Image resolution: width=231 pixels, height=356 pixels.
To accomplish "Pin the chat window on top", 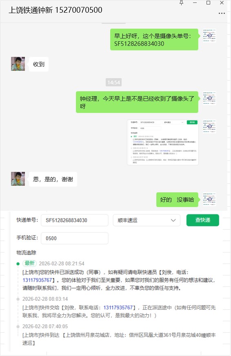I will (181, 3).
